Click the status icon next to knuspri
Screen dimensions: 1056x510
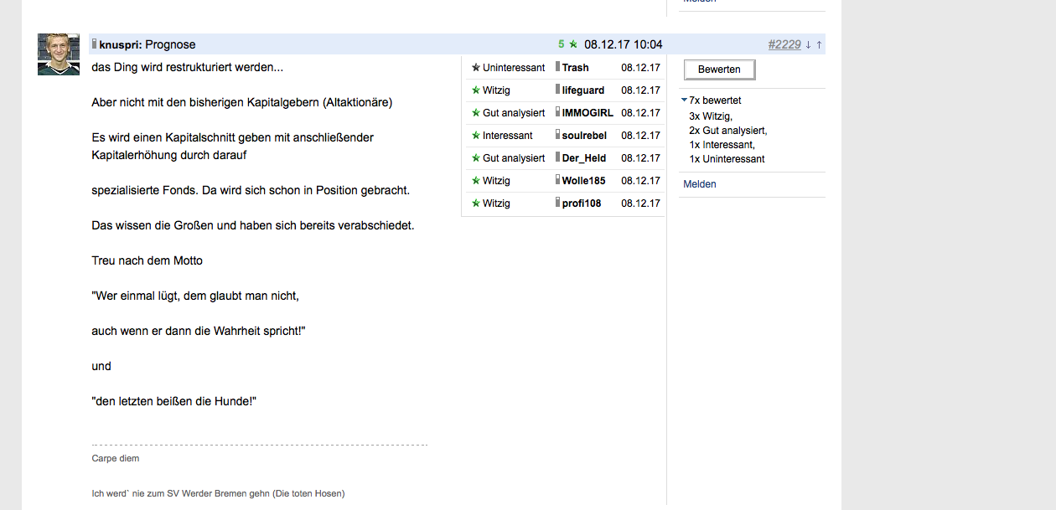pos(95,44)
